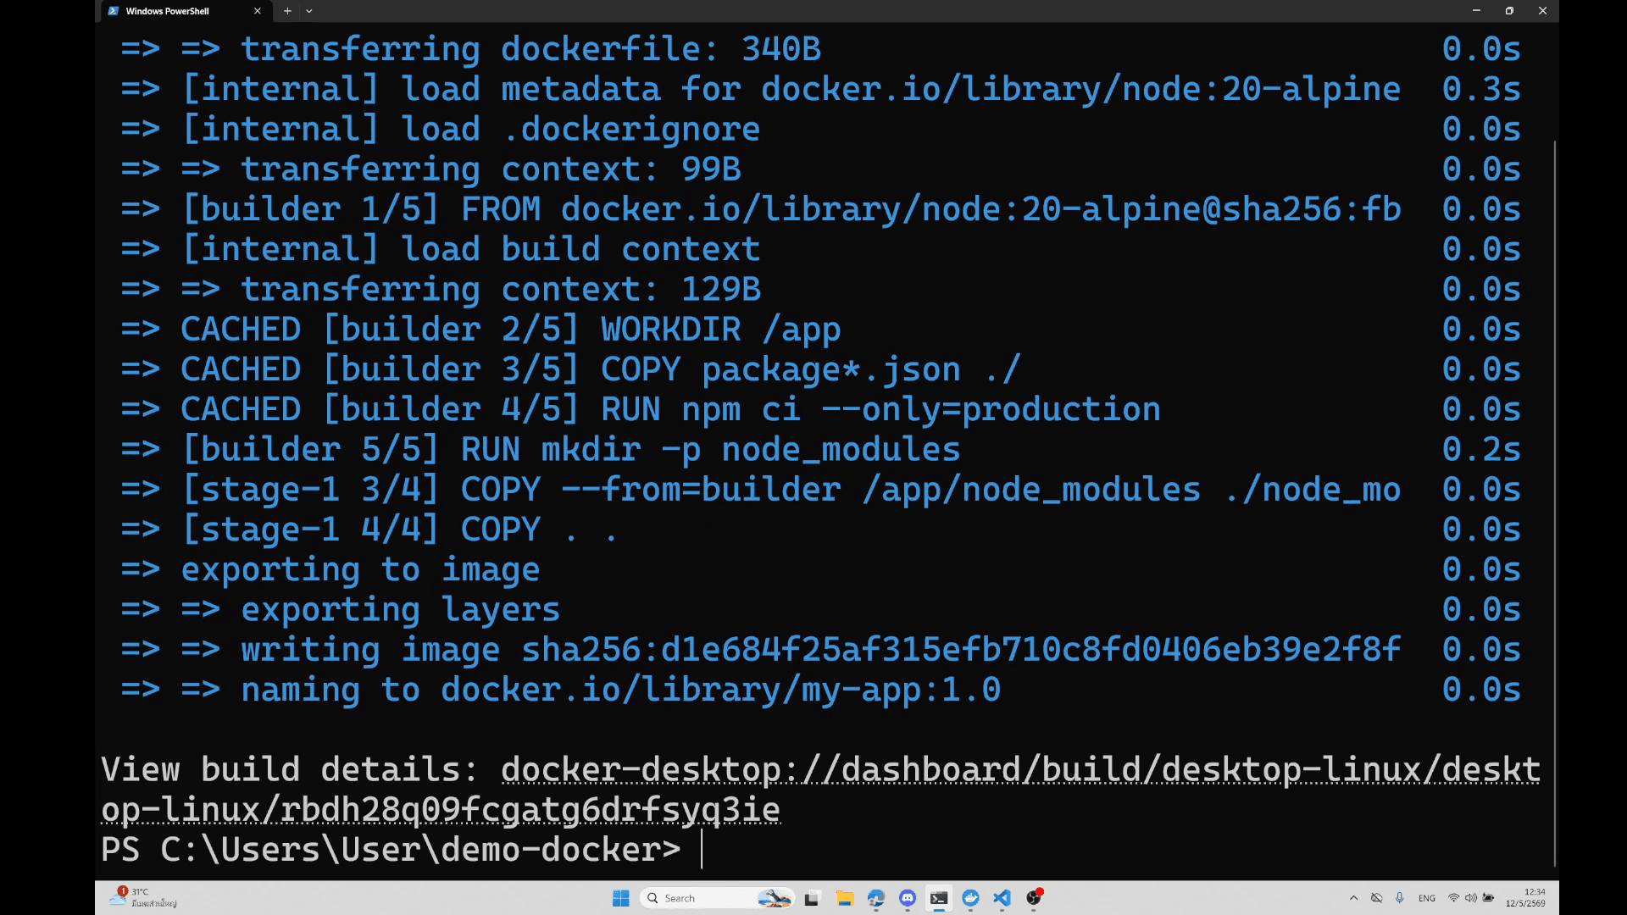The height and width of the screenshot is (915, 1627).
Task: Show hidden system tray icons
Action: pyautogui.click(x=1353, y=898)
